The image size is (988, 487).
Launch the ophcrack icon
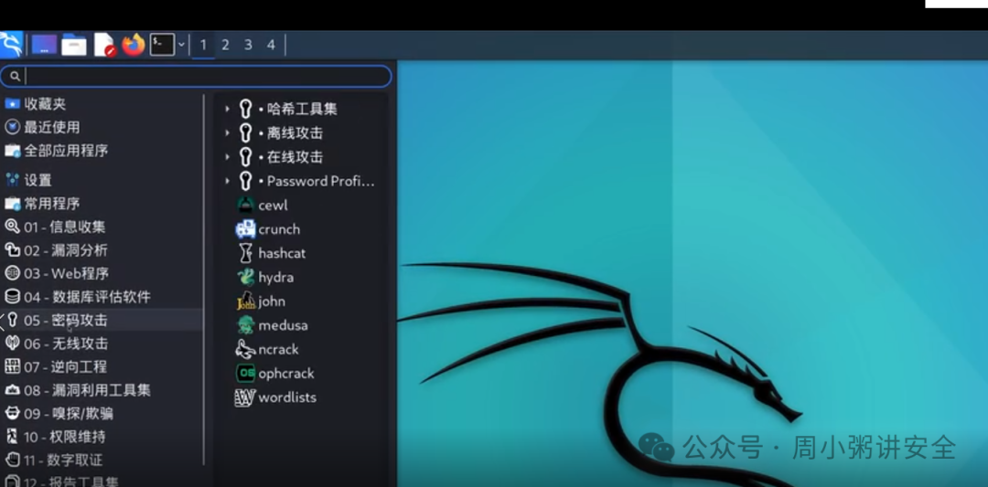tap(245, 373)
